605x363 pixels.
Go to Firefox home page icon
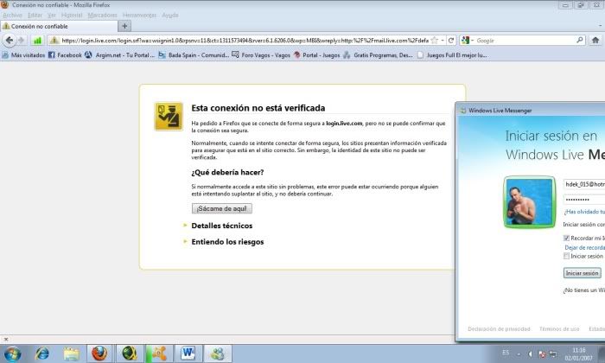pyautogui.click(x=595, y=40)
